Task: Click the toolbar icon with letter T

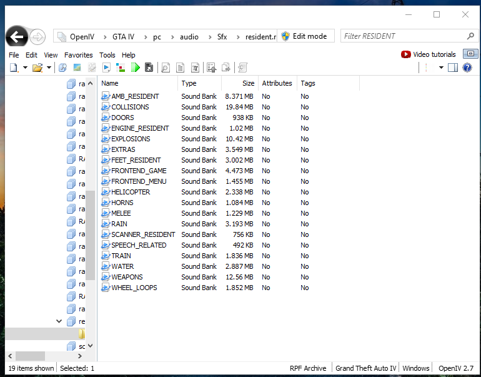Action: click(x=196, y=68)
